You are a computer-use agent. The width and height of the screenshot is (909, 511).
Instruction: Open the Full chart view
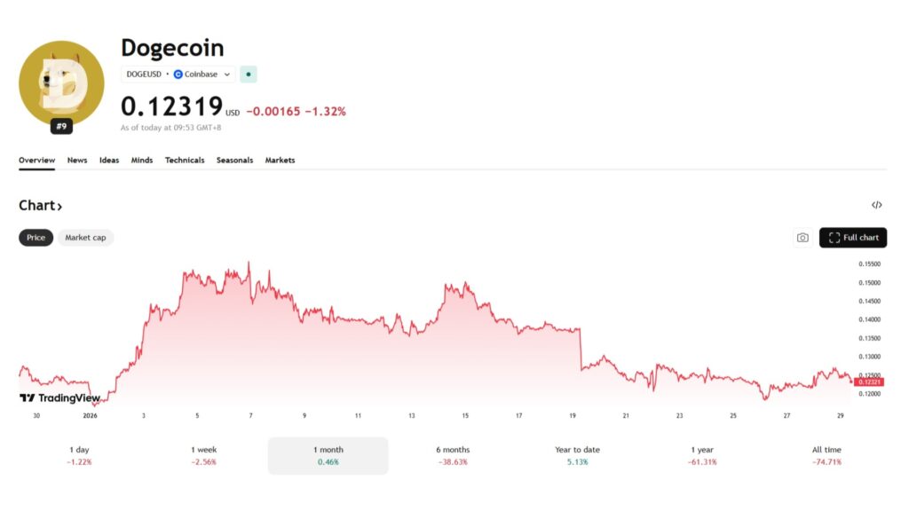852,237
